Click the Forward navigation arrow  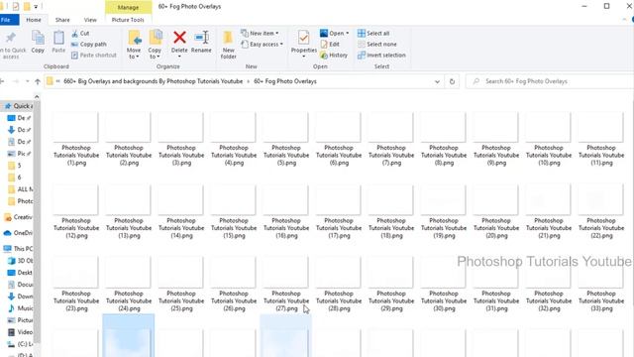click(16, 81)
